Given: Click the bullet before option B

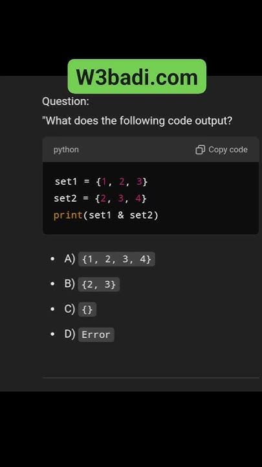Looking at the screenshot, I should (x=52, y=284).
